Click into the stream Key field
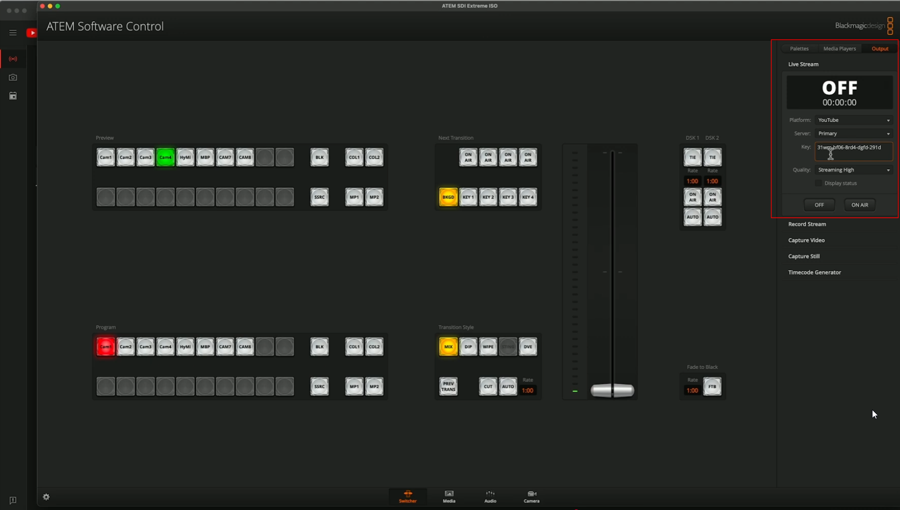 (x=854, y=152)
